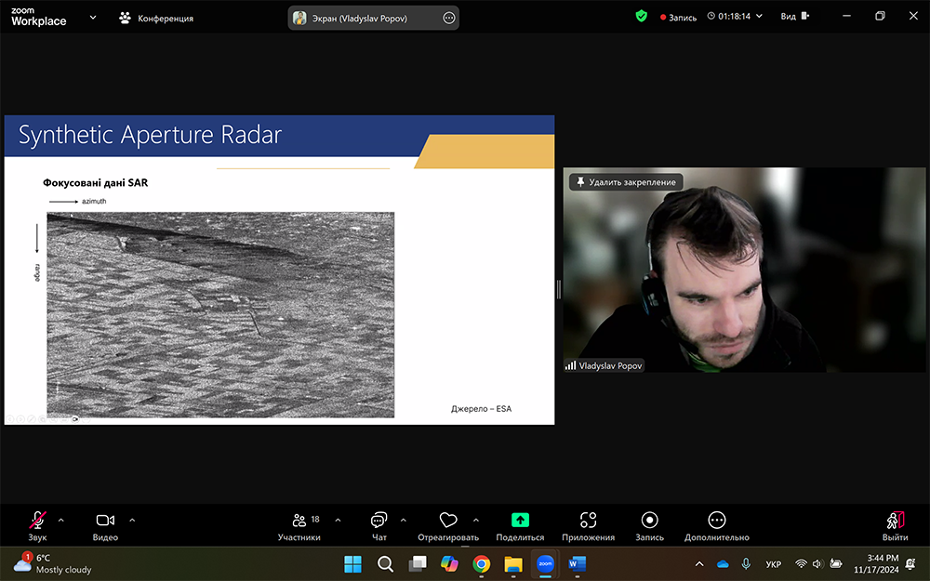The image size is (930, 581).
Task: Open Приложения apps in Zoom toolbar
Action: pyautogui.click(x=588, y=521)
